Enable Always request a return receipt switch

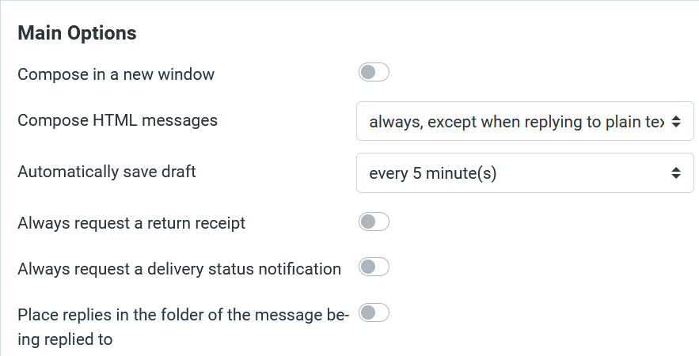pos(374,222)
